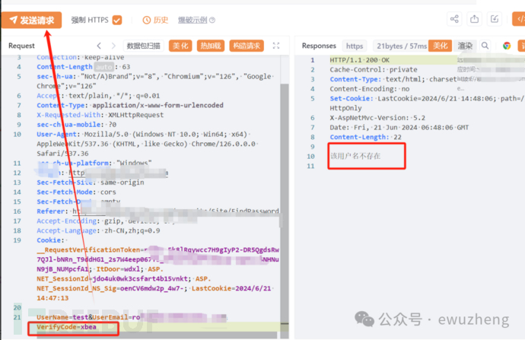The height and width of the screenshot is (340, 525).
Task: Click the Cache-Control: private response header
Action: coord(374,70)
